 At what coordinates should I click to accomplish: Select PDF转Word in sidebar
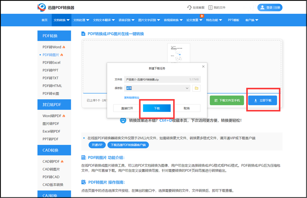tap(52, 47)
